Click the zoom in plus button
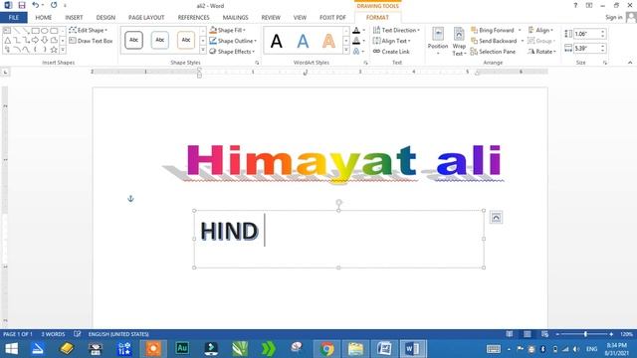This screenshot has width=637, height=358. 611,334
